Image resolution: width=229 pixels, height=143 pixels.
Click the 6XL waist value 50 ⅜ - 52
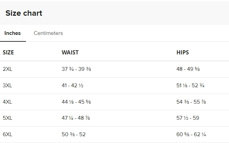tap(74, 134)
